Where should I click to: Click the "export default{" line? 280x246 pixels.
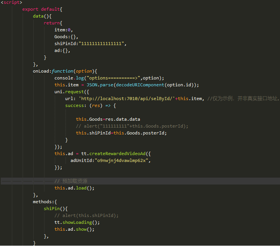[x=42, y=9]
